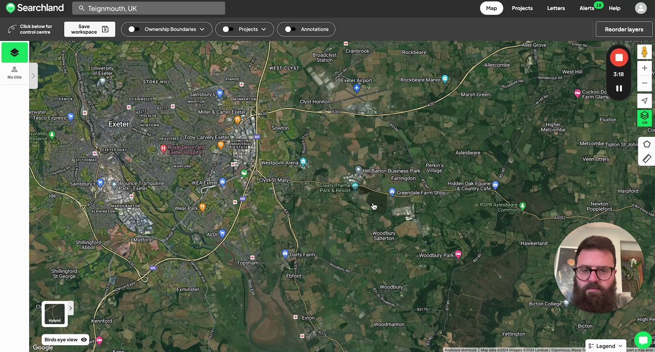The width and height of the screenshot is (655, 352).
Task: Open the green layers panel button
Action: pos(15,52)
